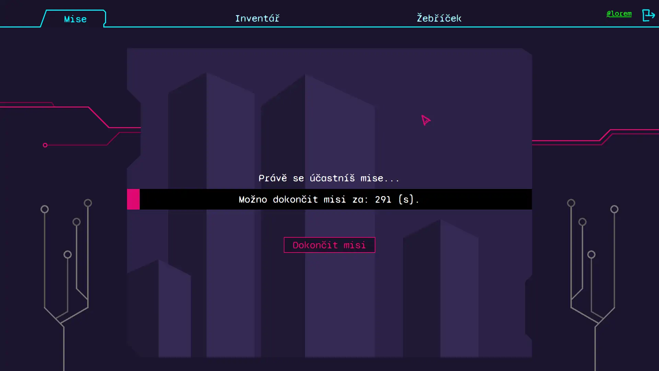Click the 'Právě se účastníš mise...' heading
Image resolution: width=659 pixels, height=371 pixels.
[x=329, y=178]
